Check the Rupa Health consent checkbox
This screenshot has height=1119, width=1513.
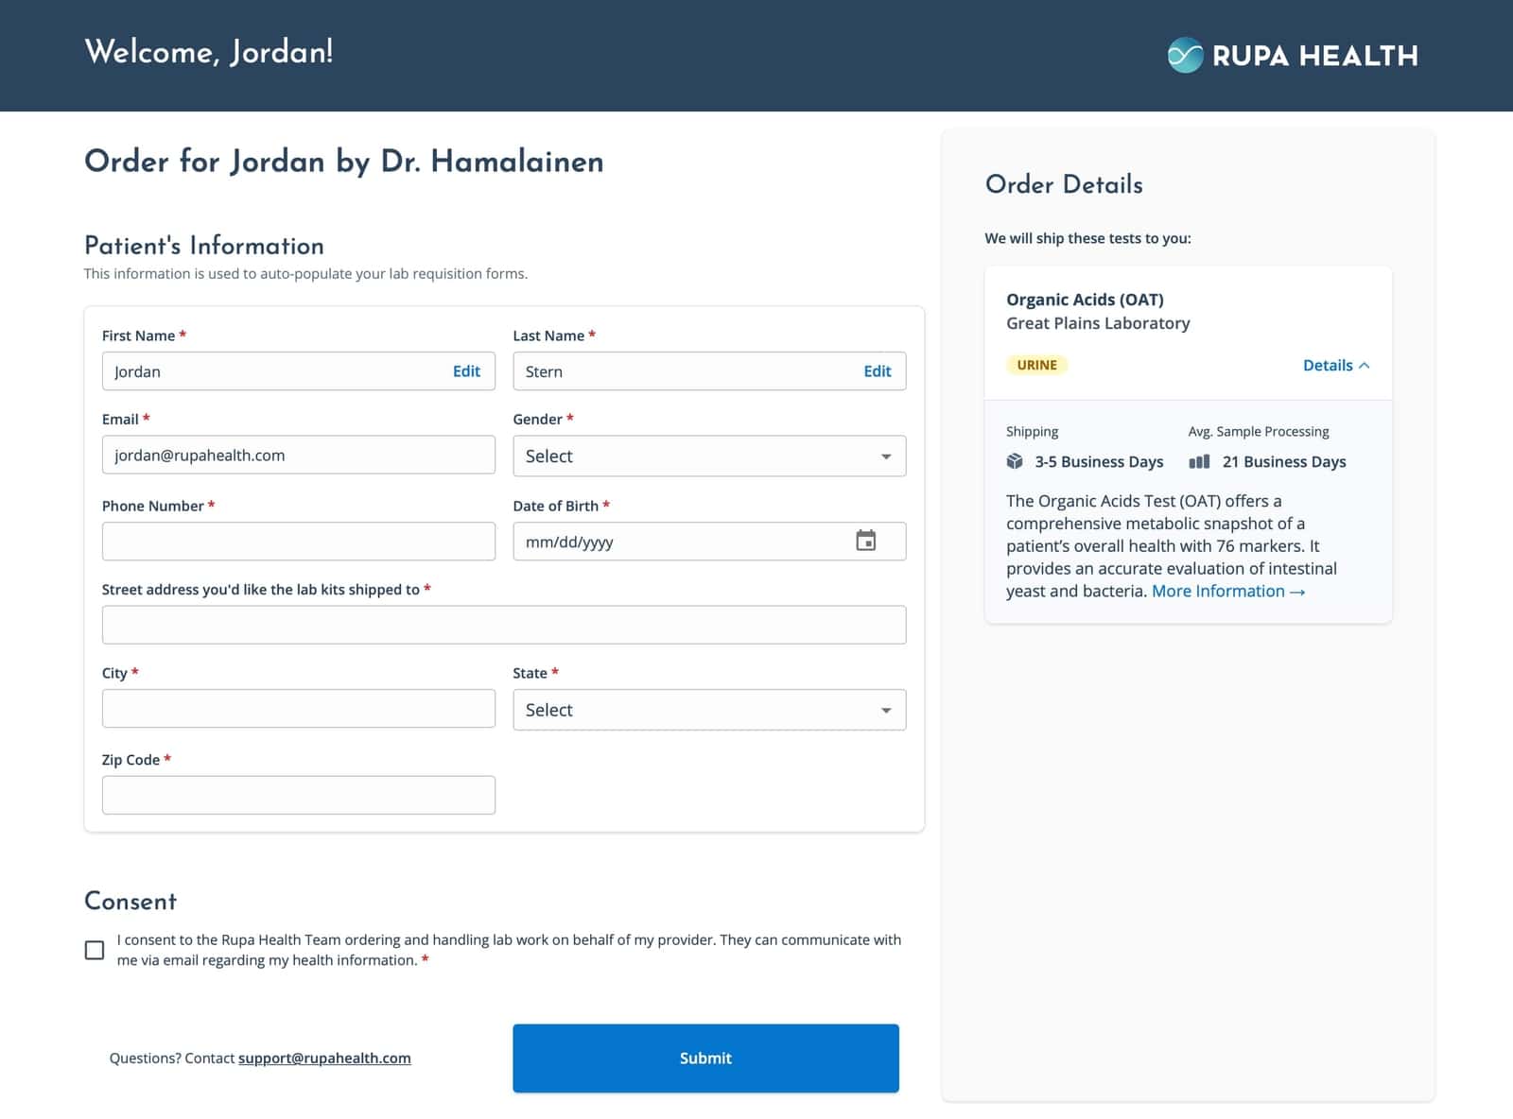click(95, 950)
